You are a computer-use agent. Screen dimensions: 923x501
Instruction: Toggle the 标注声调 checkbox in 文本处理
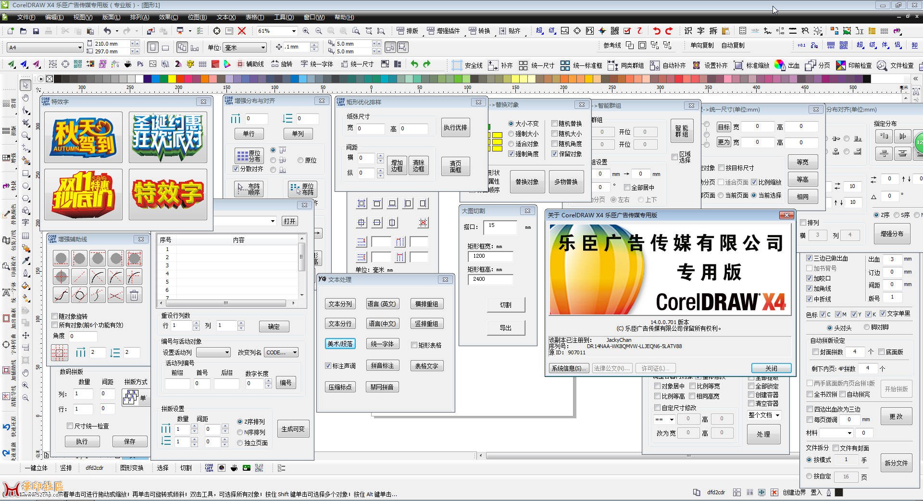[x=328, y=366]
